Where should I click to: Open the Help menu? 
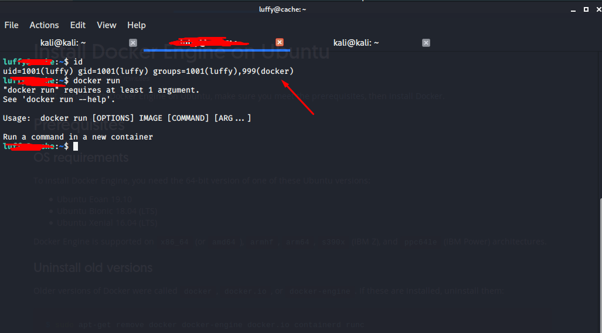coord(137,25)
